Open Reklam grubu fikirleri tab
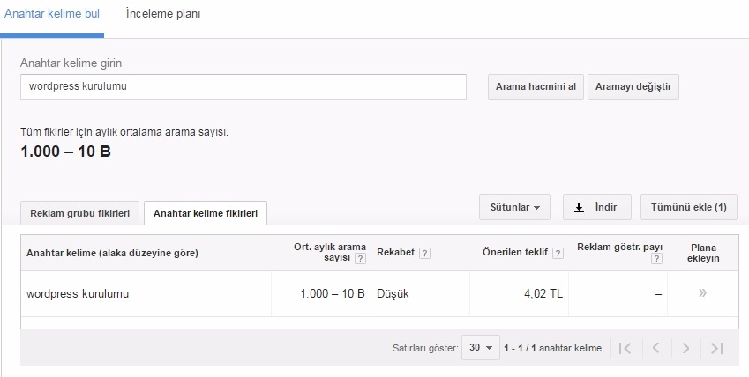Viewport: 749px width, 377px height. pyautogui.click(x=79, y=213)
